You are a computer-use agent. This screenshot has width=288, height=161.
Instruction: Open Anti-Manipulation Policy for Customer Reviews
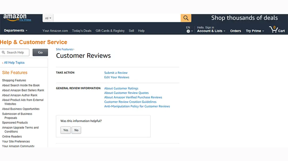pyautogui.click(x=137, y=106)
